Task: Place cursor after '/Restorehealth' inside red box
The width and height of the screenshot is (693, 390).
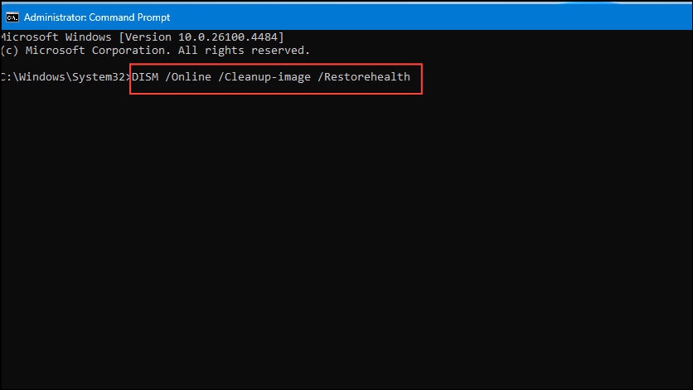Action: [x=415, y=77]
